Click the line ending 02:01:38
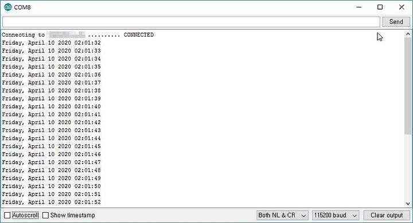Image resolution: width=413 pixels, height=223 pixels. click(52, 90)
